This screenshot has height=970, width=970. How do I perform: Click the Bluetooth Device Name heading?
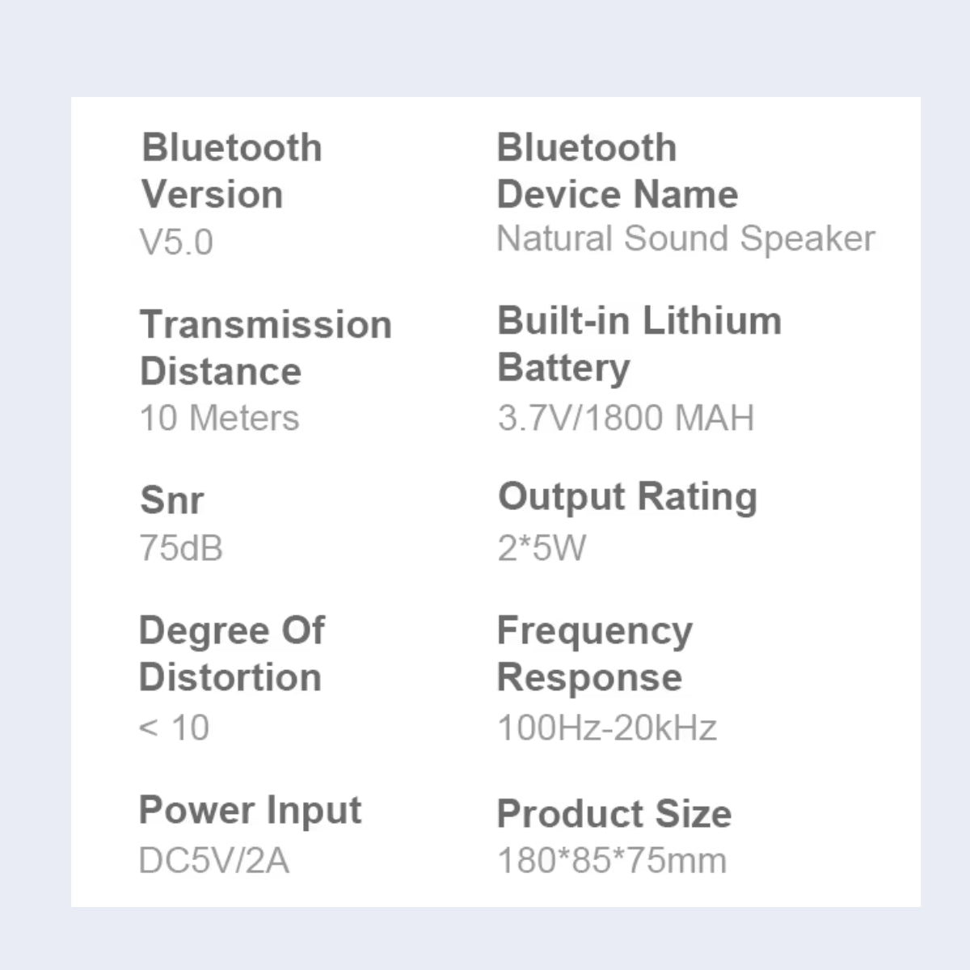click(x=617, y=171)
